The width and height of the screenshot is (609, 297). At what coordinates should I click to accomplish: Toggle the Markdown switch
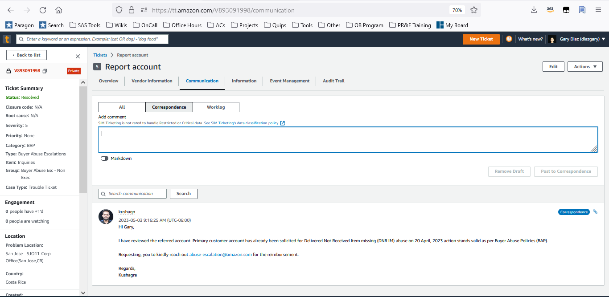click(x=105, y=159)
